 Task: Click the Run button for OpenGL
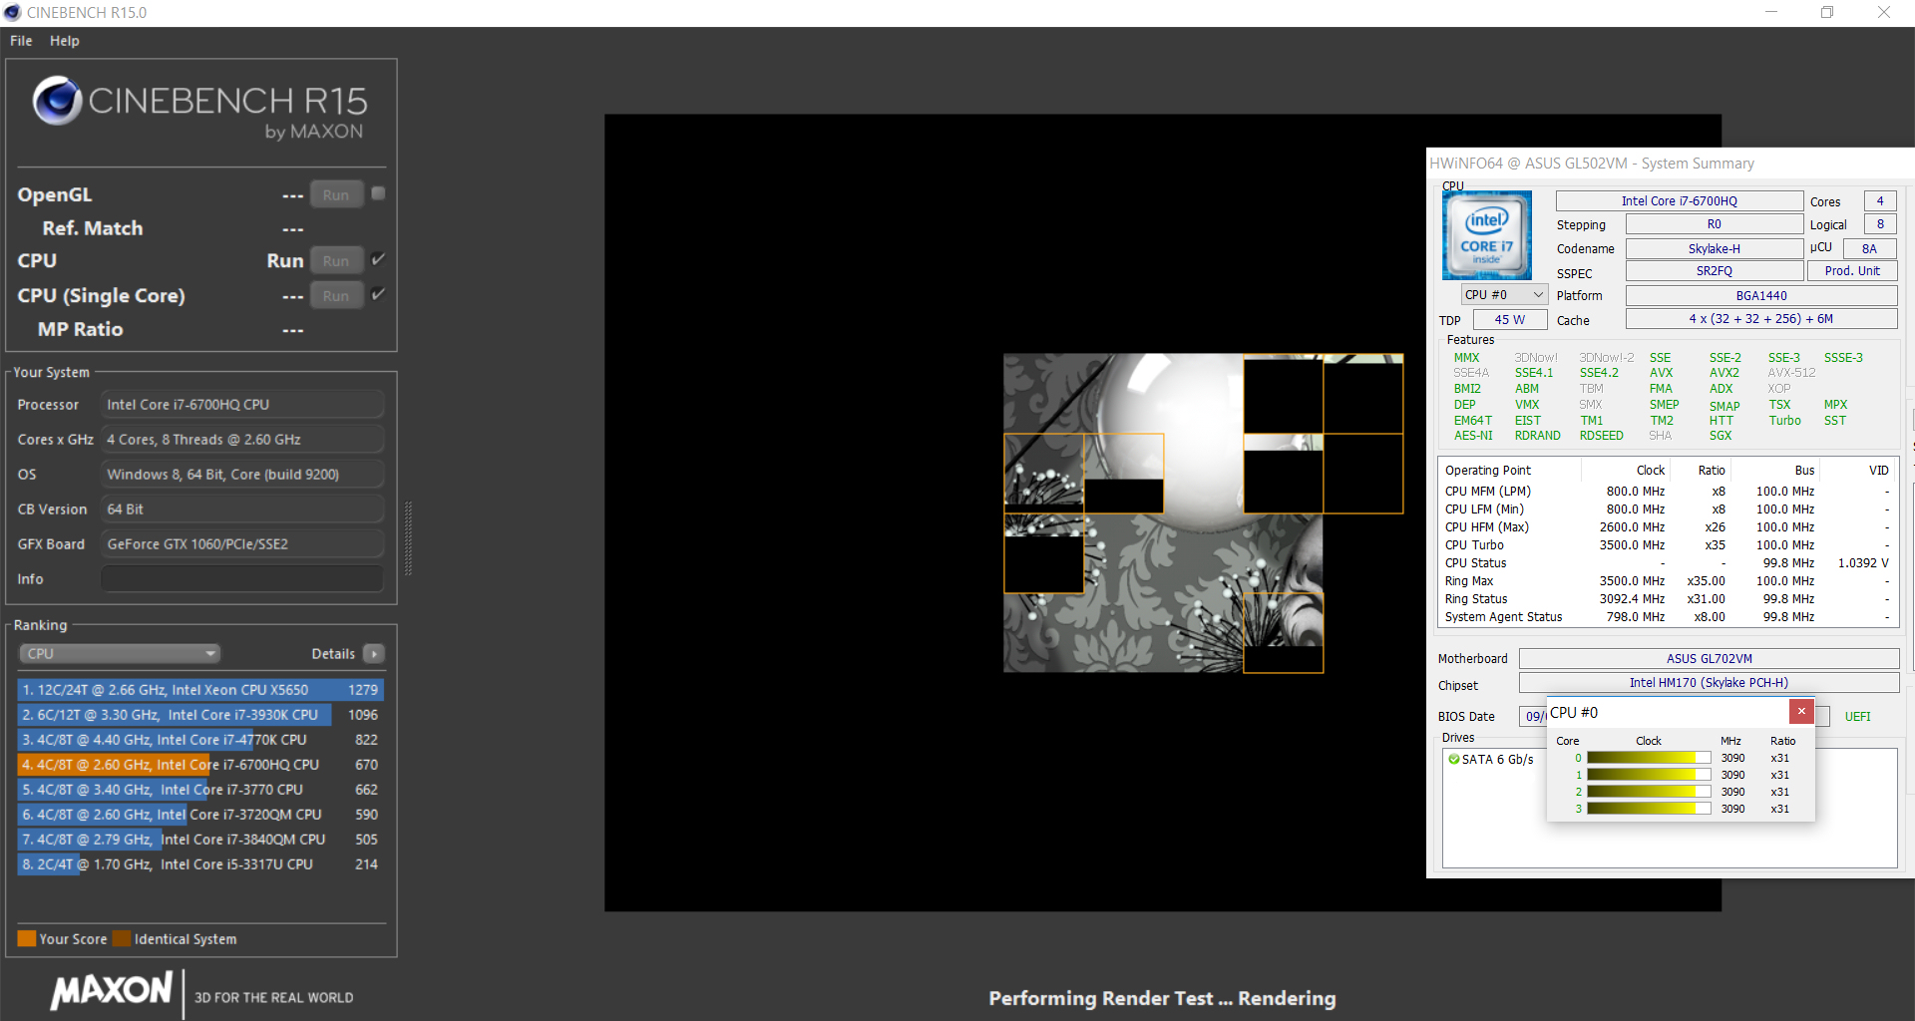click(336, 195)
